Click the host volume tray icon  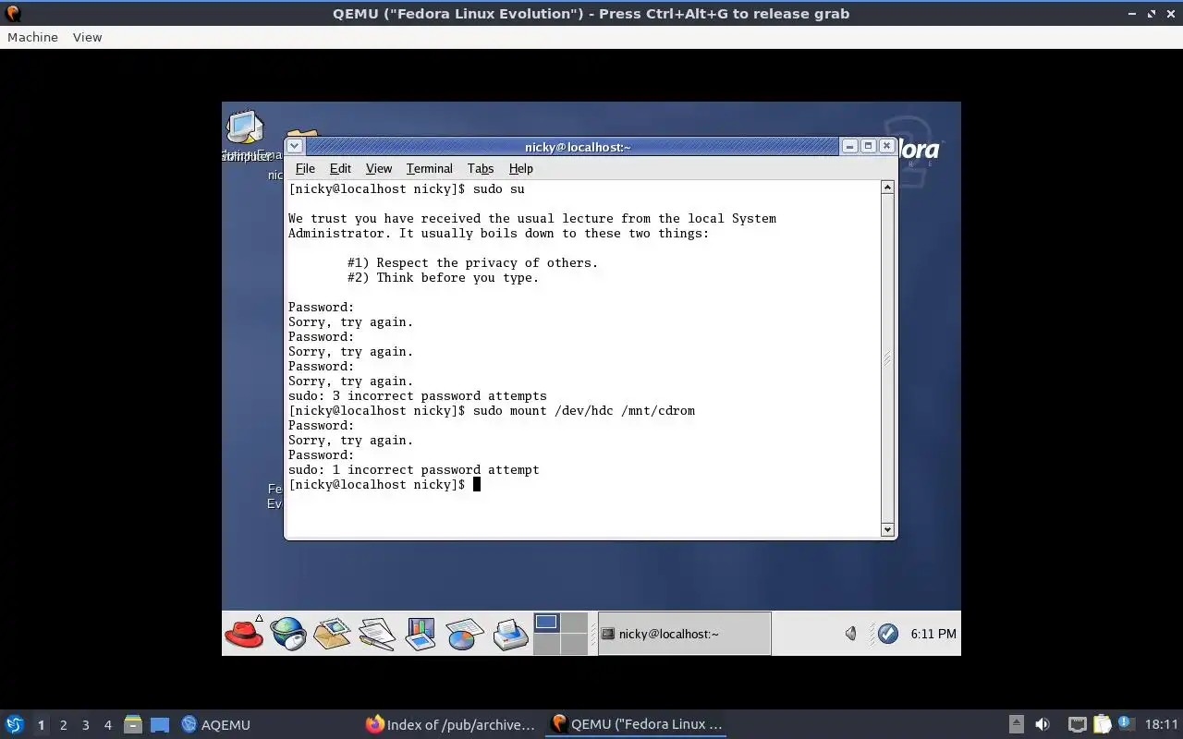[x=1042, y=724]
